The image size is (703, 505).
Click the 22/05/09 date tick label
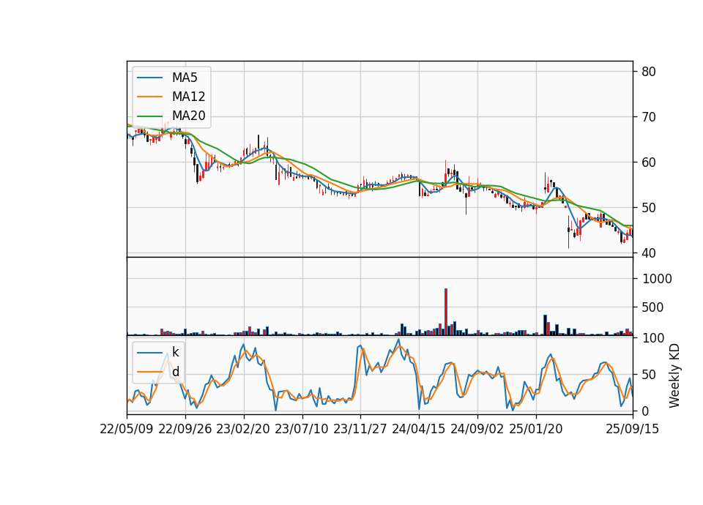[127, 429]
